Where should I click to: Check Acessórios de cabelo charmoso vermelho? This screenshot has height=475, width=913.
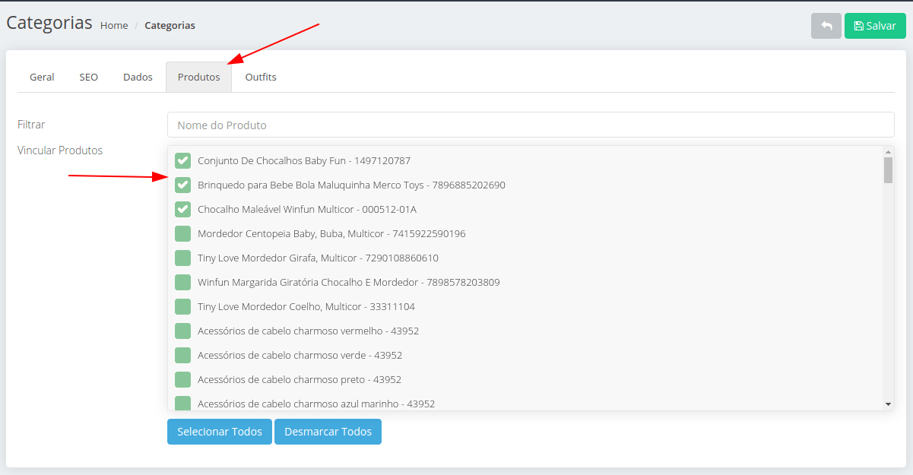[182, 331]
